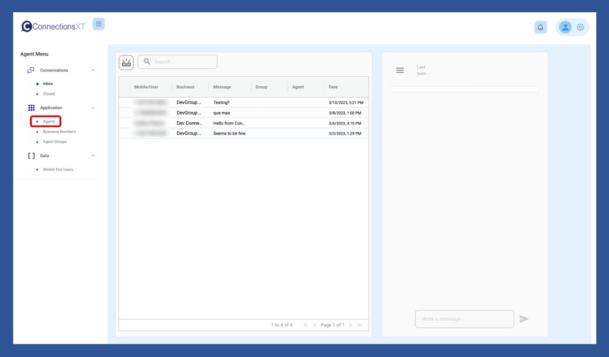Open Mobile End Users page
The height and width of the screenshot is (357, 609).
58,169
